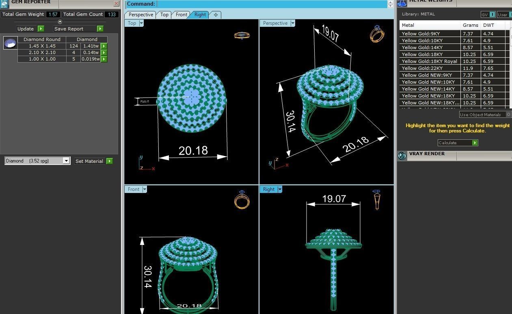Screen dimensions: 512x314
Task: Switch to the Right viewport tab
Action: [x=200, y=15]
